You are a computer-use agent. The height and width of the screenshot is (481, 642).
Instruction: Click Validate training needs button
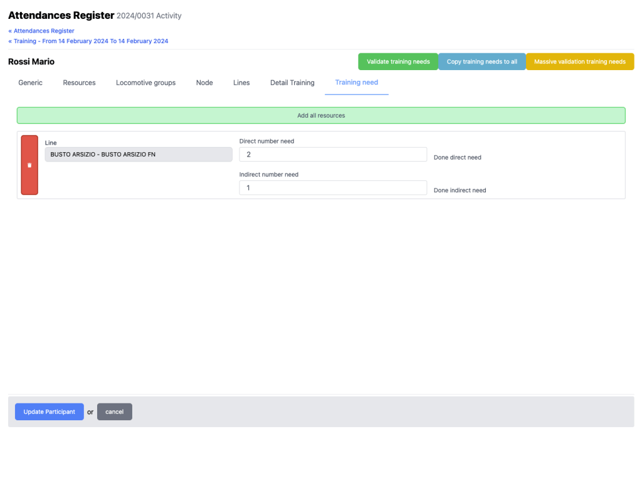click(398, 62)
